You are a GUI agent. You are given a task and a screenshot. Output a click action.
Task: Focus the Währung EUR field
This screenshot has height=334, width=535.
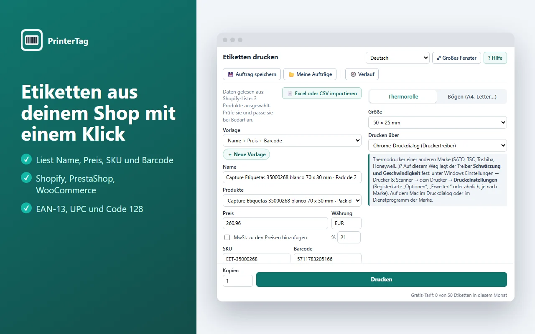[x=346, y=223]
